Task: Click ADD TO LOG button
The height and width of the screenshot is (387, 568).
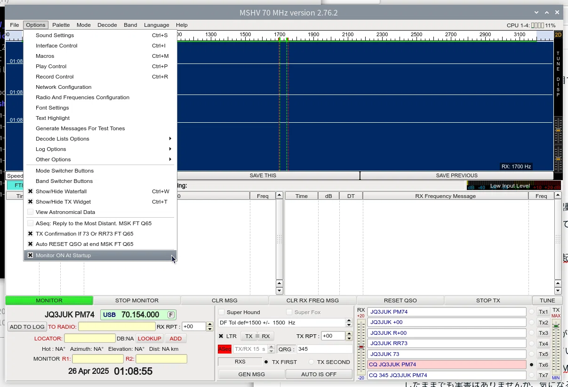Action: tap(27, 327)
